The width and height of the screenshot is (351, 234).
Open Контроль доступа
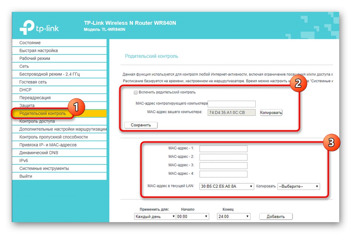click(59, 121)
